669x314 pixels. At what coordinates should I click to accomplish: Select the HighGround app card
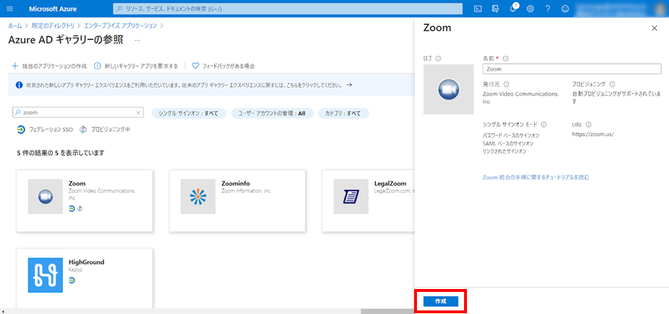click(x=84, y=278)
